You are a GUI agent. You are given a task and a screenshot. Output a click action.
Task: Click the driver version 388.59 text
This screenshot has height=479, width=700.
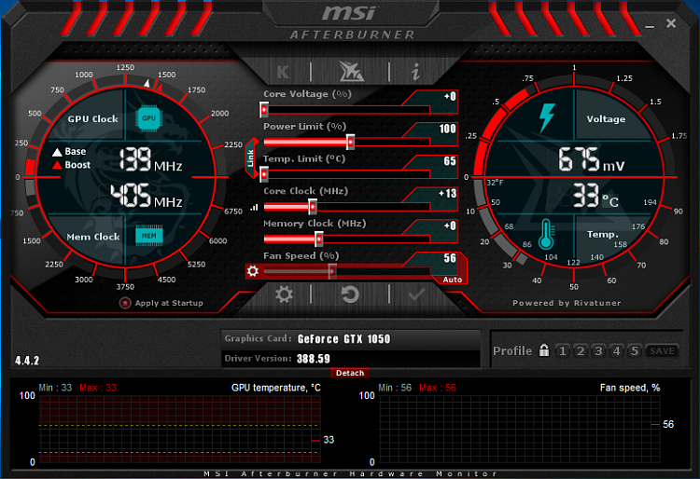(313, 359)
